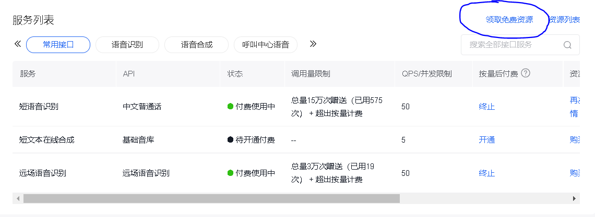The height and width of the screenshot is (217, 595).
Task: Open the 资源列表 link
Action: coord(564,20)
